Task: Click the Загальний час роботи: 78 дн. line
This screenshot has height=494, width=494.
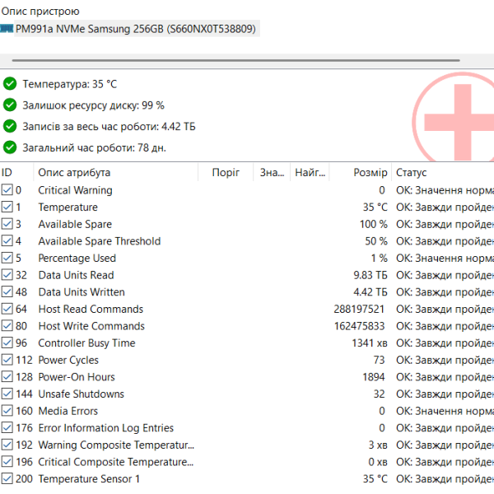Action: click(94, 147)
